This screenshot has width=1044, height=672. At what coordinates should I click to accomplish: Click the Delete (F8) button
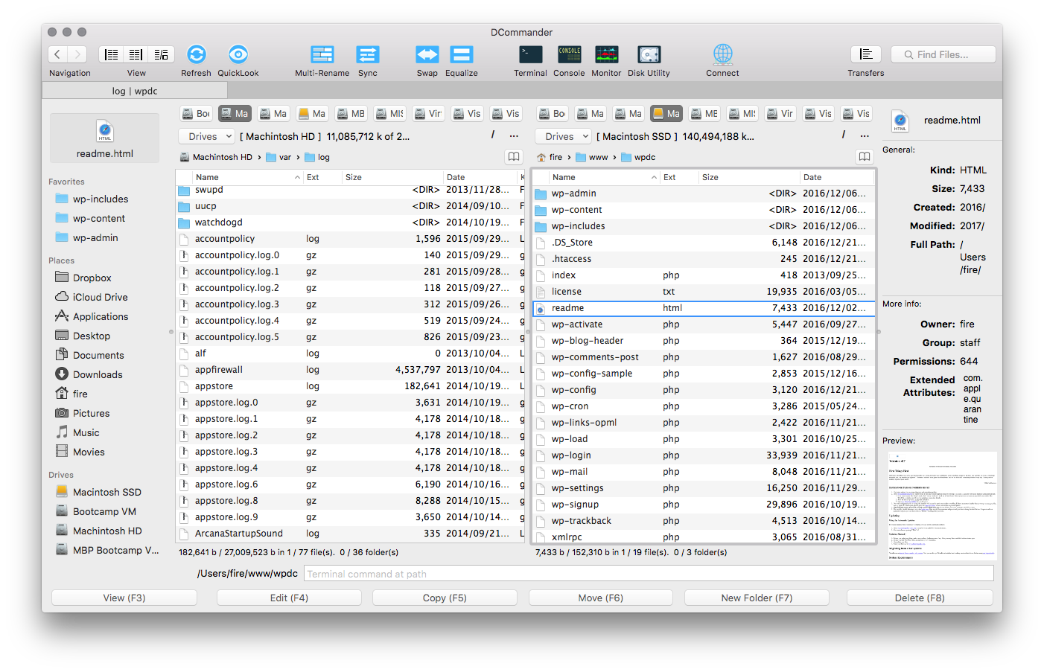[x=920, y=598]
